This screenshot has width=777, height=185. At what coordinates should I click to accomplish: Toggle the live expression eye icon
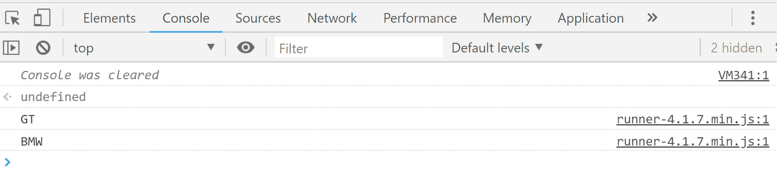(x=246, y=47)
